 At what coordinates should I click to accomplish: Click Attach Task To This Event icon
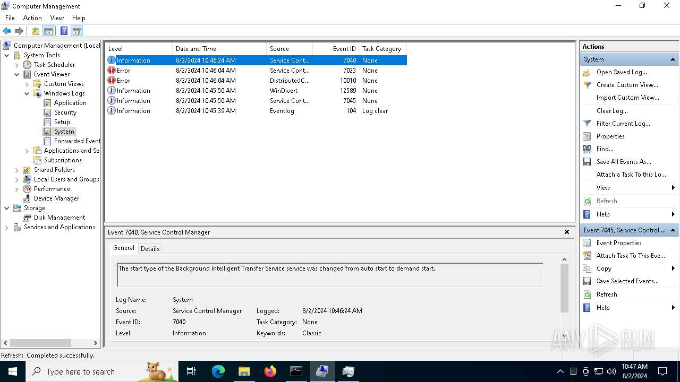[x=587, y=256]
